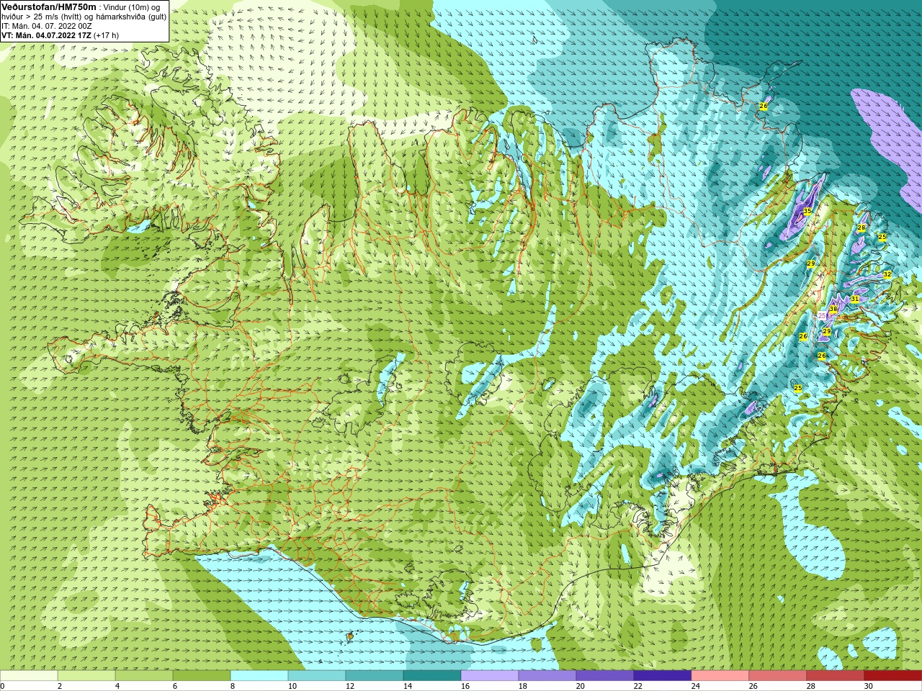Image resolution: width=922 pixels, height=691 pixels.
Task: Click the legend scale number 10
Action: 292,686
